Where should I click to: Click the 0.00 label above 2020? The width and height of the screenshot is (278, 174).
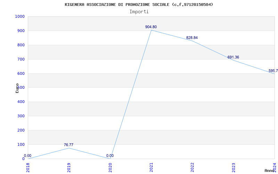(x=110, y=156)
